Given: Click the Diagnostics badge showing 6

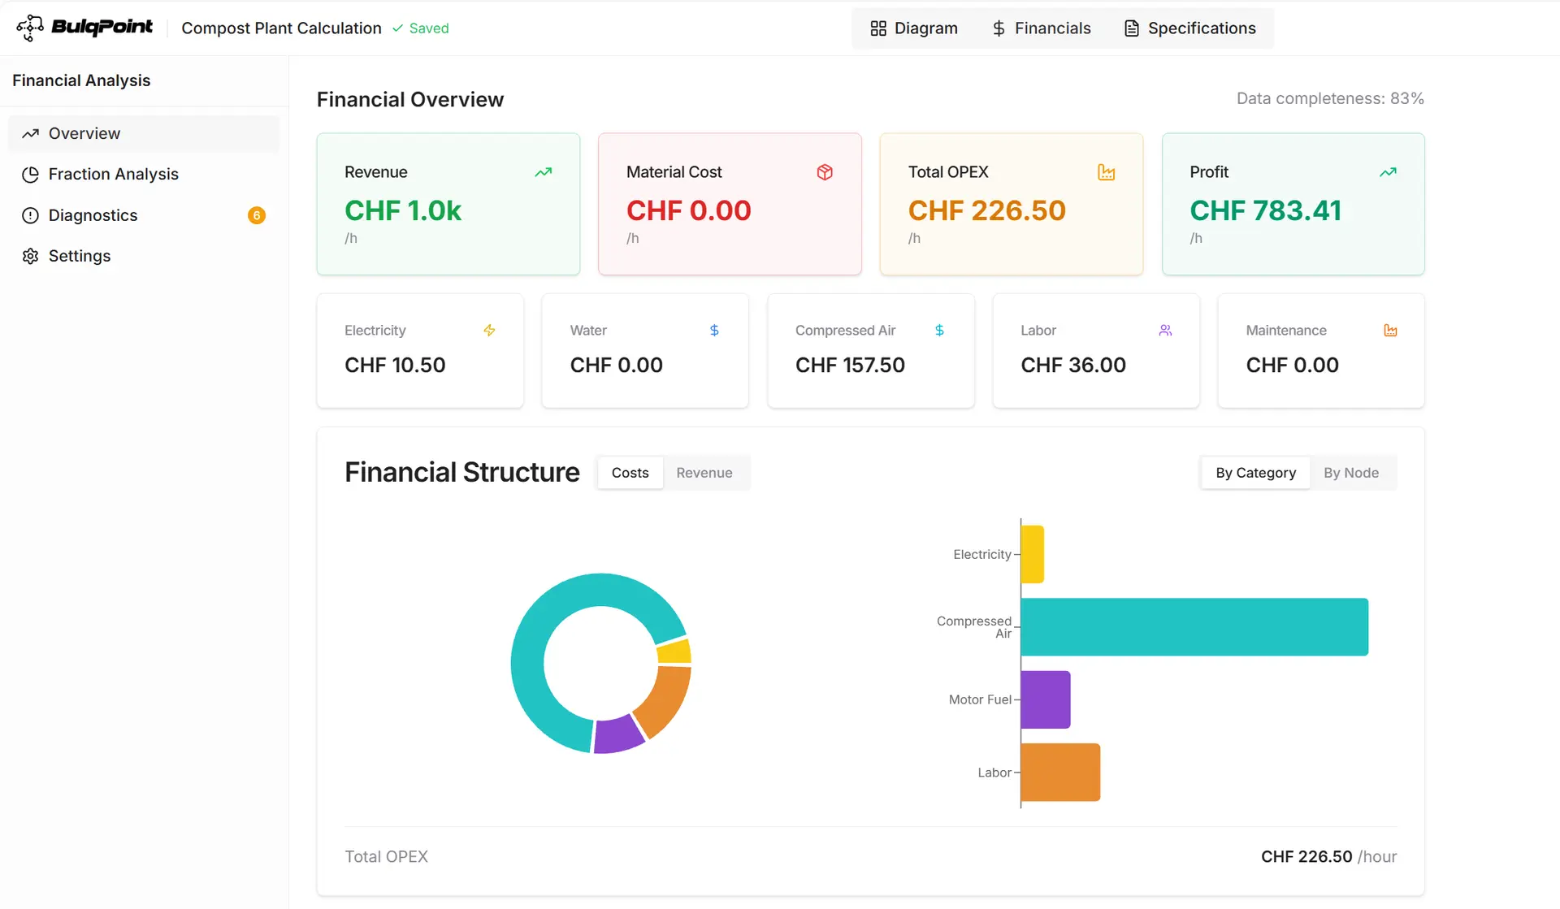Looking at the screenshot, I should pos(256,215).
